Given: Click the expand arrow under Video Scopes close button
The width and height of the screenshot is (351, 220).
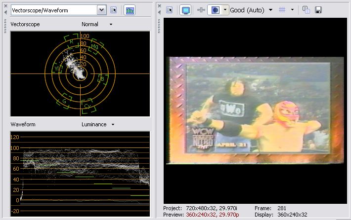Looking at the screenshot, I should tap(6, 12).
